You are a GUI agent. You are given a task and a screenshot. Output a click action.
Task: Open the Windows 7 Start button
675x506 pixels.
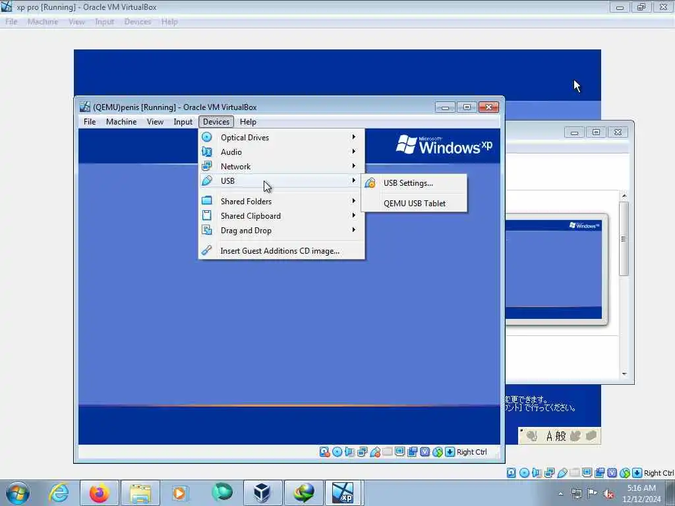point(18,493)
